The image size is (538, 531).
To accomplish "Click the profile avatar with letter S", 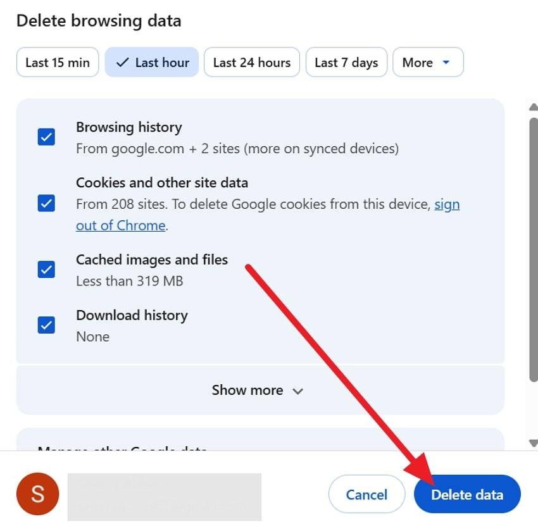I will [x=37, y=494].
